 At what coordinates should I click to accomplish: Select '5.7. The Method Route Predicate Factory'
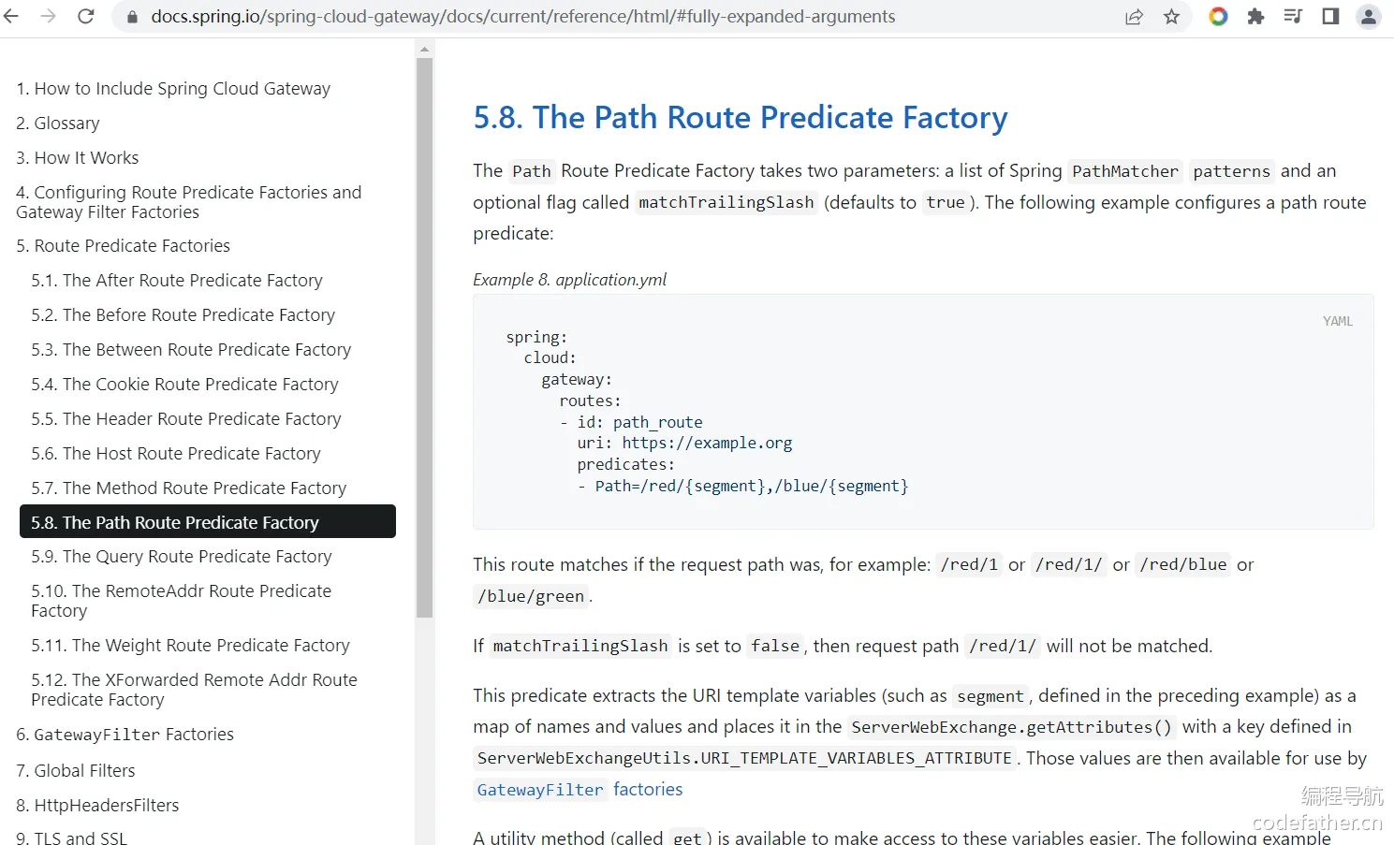point(188,488)
